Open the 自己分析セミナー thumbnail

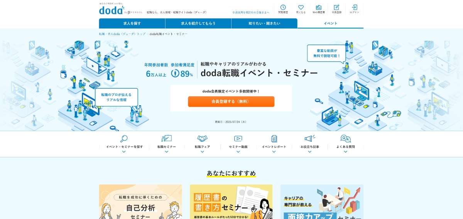click(x=140, y=202)
